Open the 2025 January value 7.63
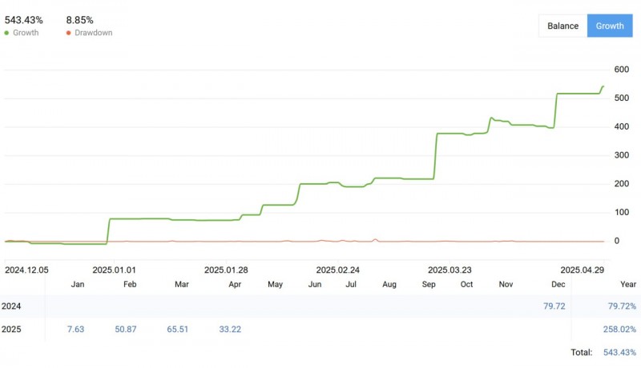 (x=76, y=329)
